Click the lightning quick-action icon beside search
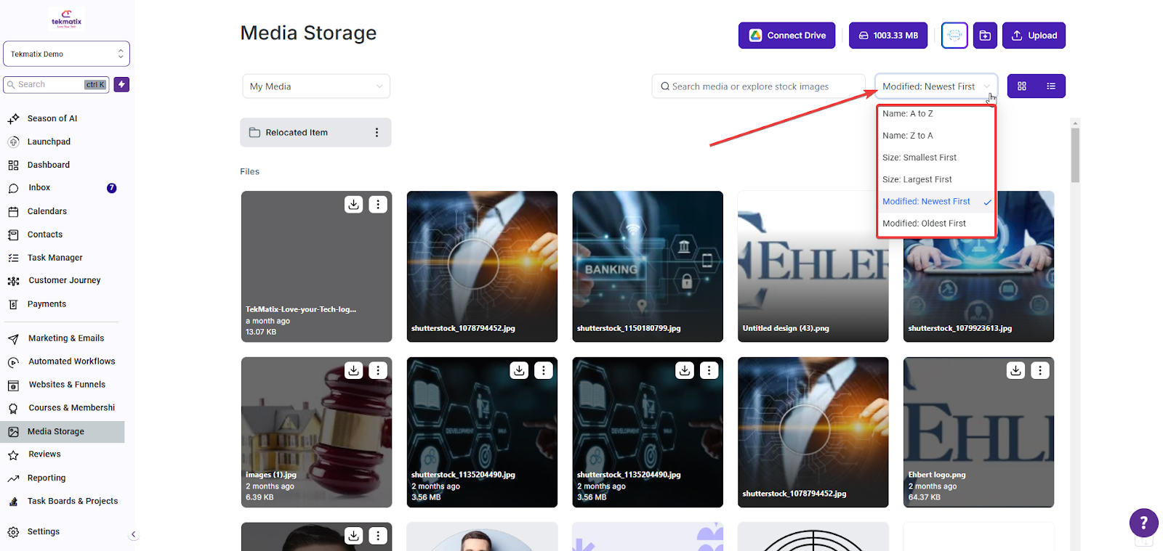 pos(121,85)
